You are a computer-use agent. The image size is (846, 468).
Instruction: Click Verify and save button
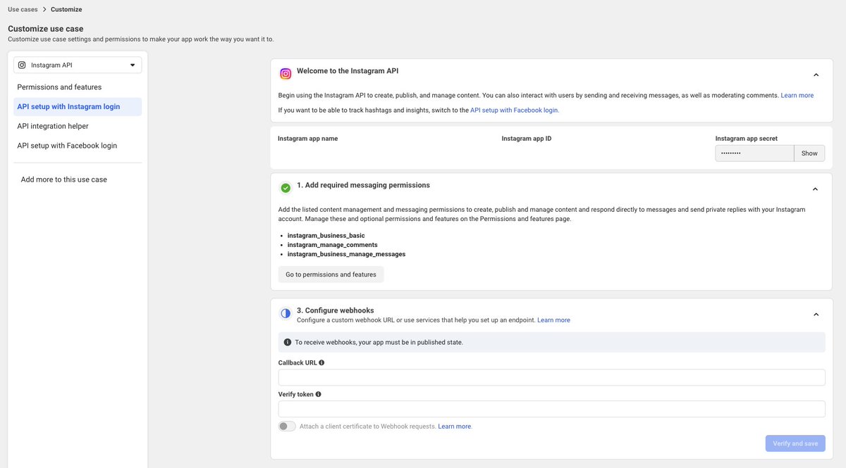coord(795,443)
